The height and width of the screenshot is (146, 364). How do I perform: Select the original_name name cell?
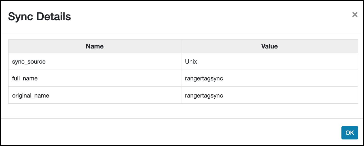(31, 96)
